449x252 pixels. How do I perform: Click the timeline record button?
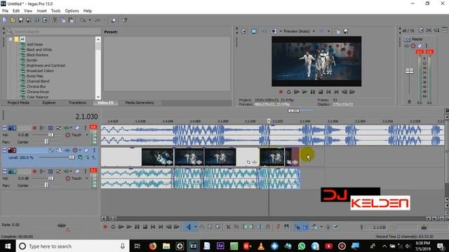coord(105,227)
